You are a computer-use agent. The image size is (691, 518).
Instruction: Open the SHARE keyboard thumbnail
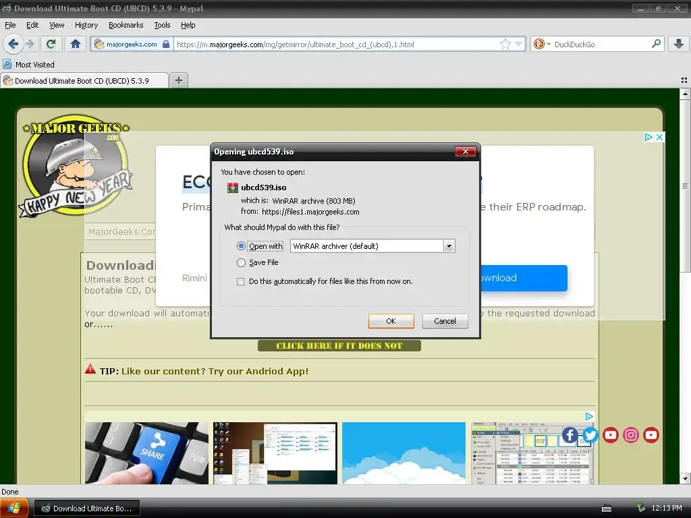pos(146,453)
